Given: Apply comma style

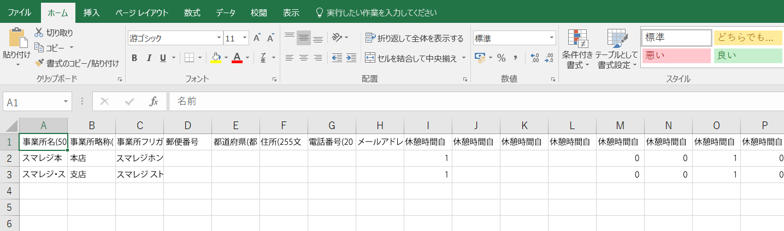Looking at the screenshot, I should (x=515, y=58).
